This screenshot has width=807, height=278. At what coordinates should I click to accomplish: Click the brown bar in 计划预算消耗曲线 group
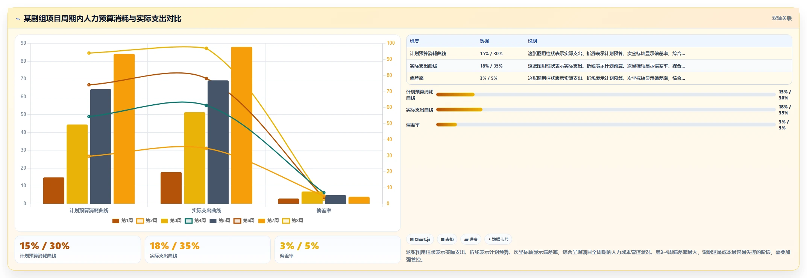54,191
